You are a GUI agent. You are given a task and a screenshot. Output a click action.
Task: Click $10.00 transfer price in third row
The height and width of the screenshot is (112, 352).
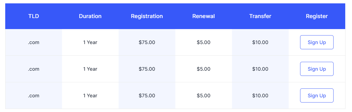[260, 95]
